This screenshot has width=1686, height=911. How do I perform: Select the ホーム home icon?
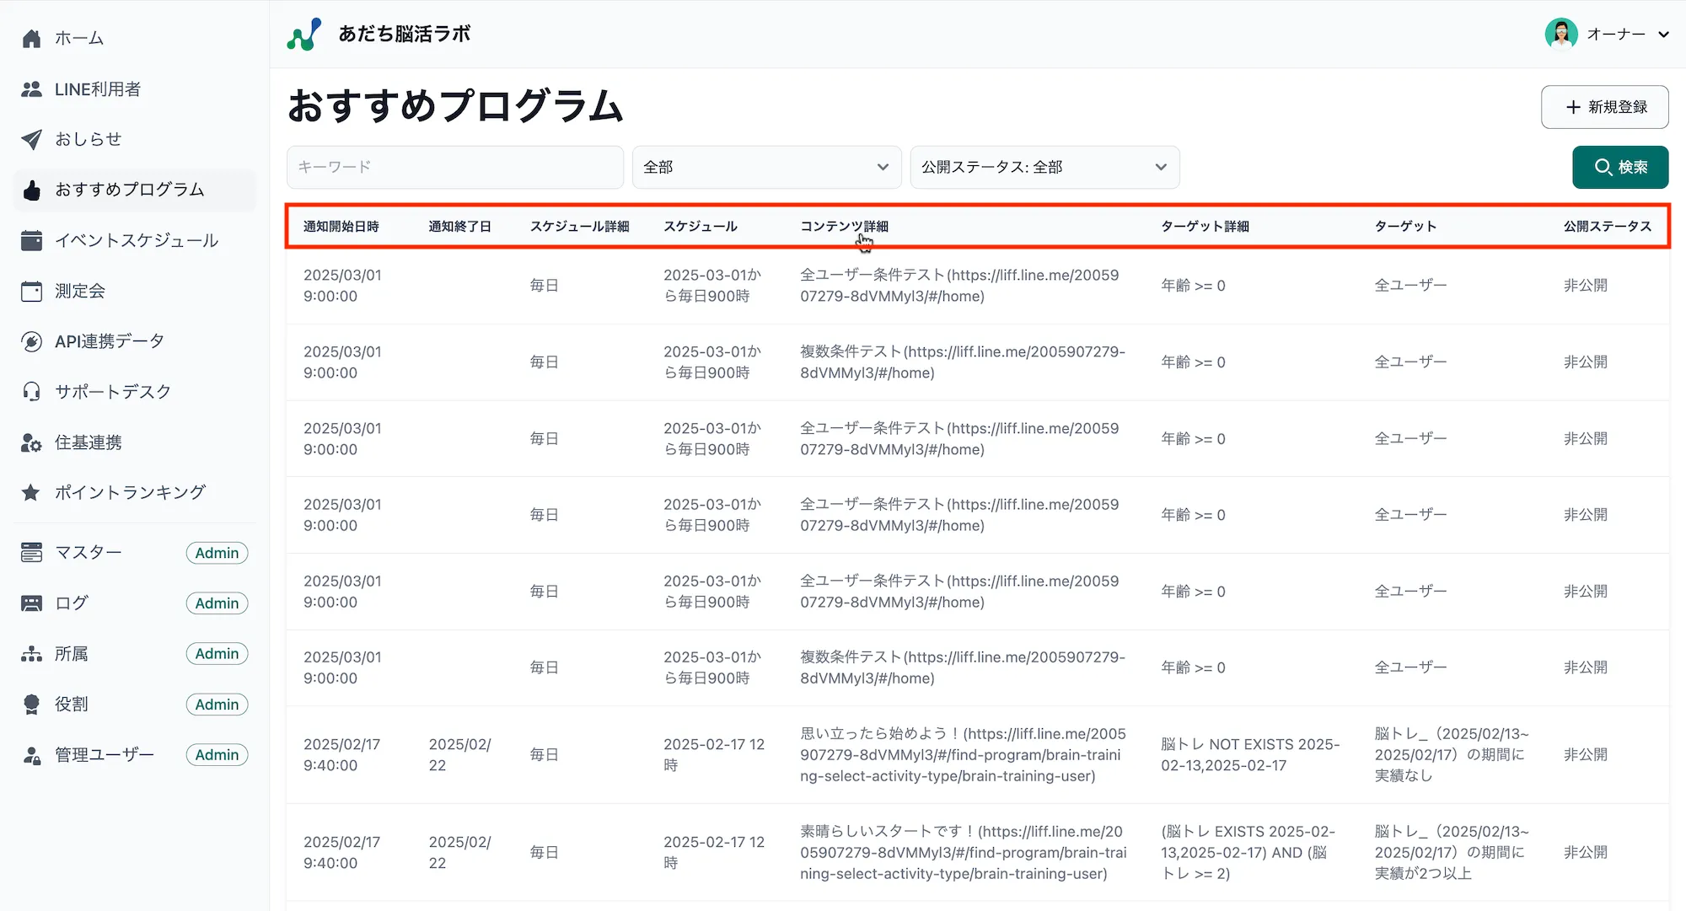pos(31,37)
